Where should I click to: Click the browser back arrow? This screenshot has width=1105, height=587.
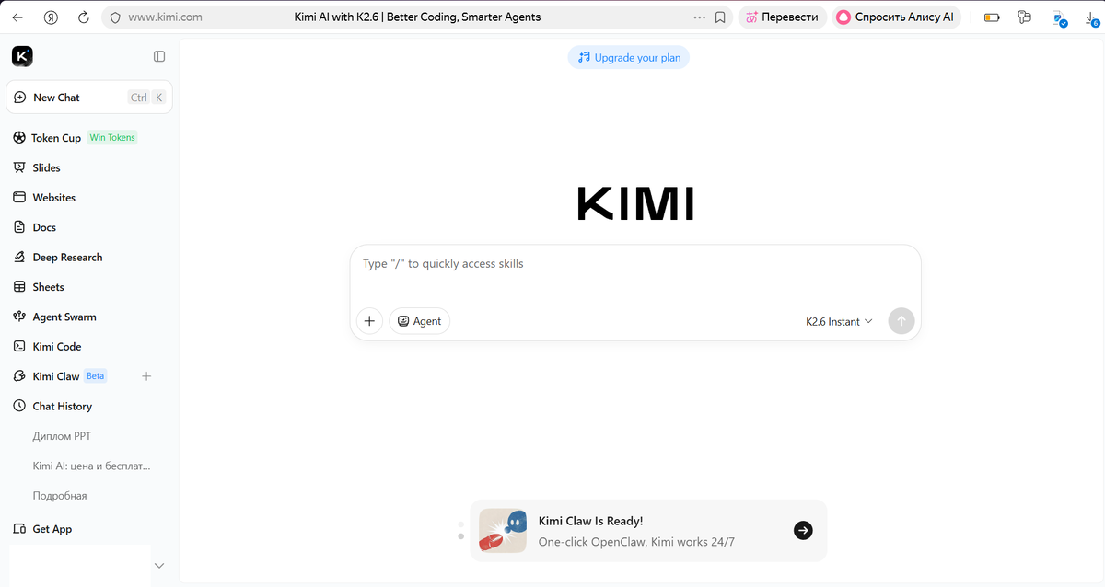pos(17,17)
